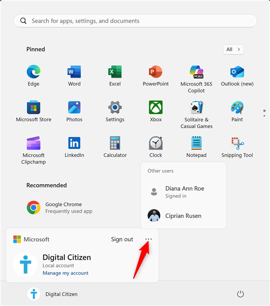Open the Manage my account link
This screenshot has height=306, width=270.
coord(66,273)
